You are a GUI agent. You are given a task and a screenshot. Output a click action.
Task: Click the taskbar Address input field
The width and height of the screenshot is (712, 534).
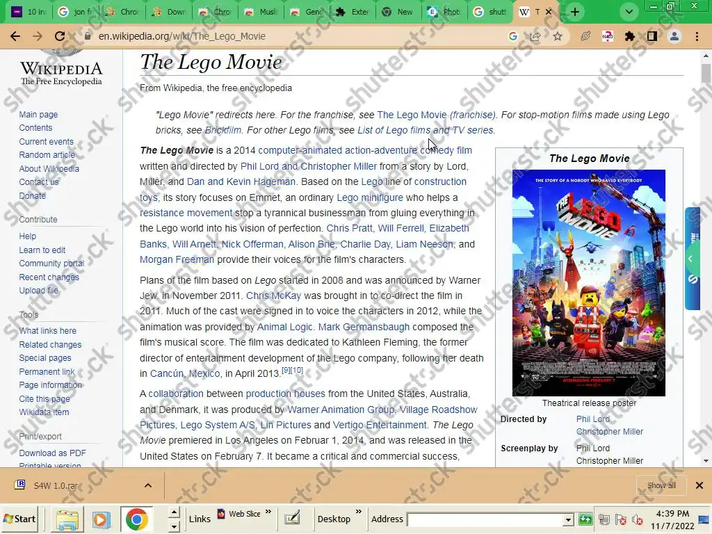point(485,519)
